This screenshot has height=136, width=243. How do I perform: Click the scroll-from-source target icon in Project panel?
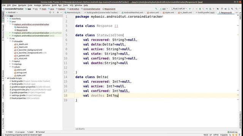(50, 12)
